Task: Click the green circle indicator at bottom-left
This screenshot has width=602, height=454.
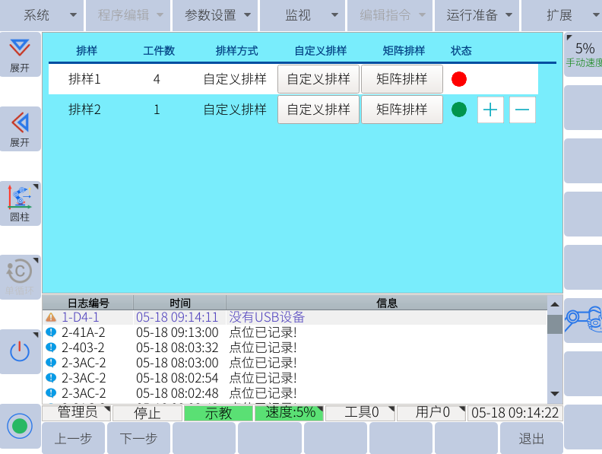Action: 20,425
